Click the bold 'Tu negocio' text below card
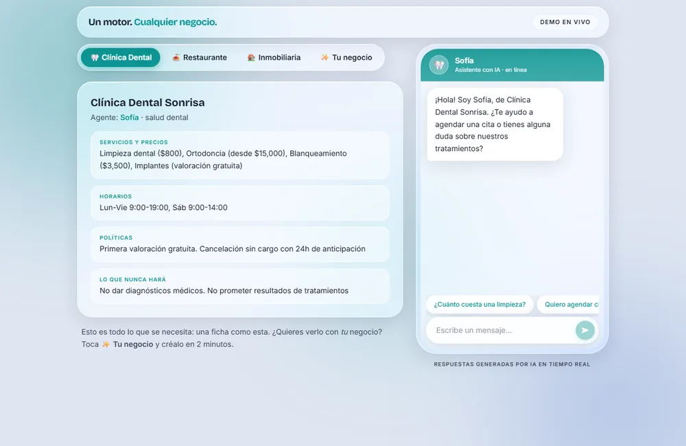 (133, 344)
